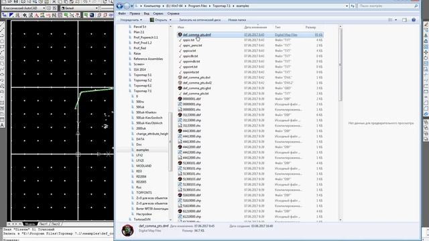Switch to AutoCAD Лист1 tab
The image size is (429, 241).
[43, 224]
